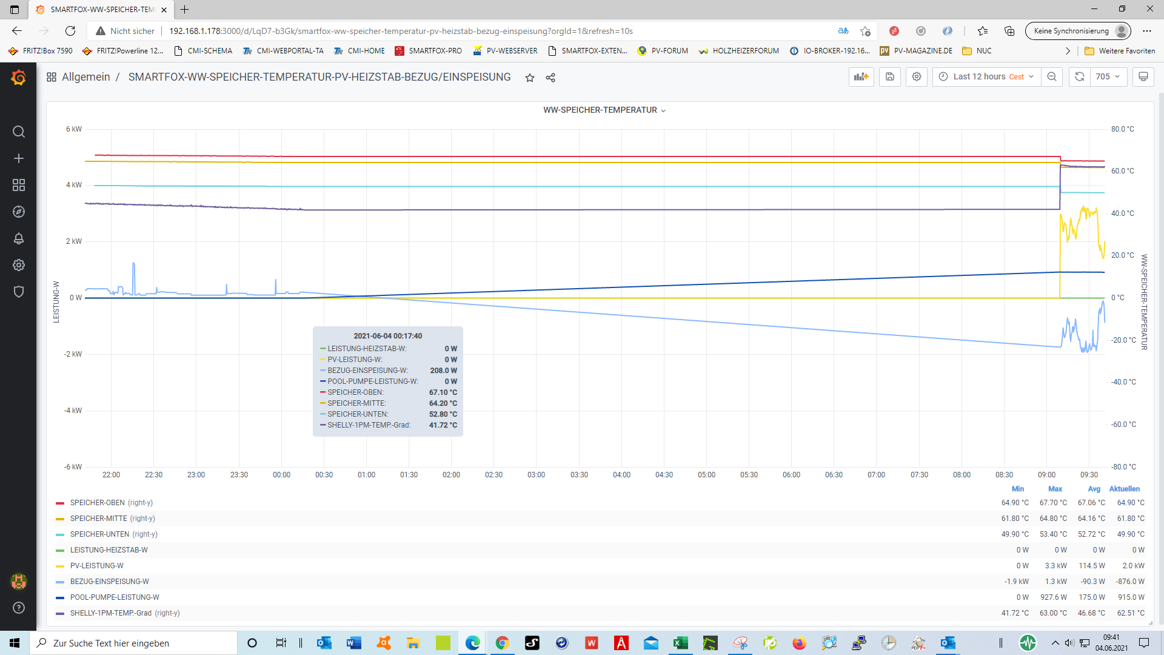This screenshot has width=1164, height=655.
Task: Go to the Allgemein folder breadcrumb
Action: (85, 77)
